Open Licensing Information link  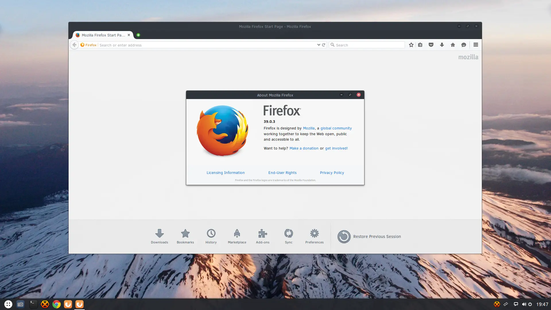tap(226, 173)
